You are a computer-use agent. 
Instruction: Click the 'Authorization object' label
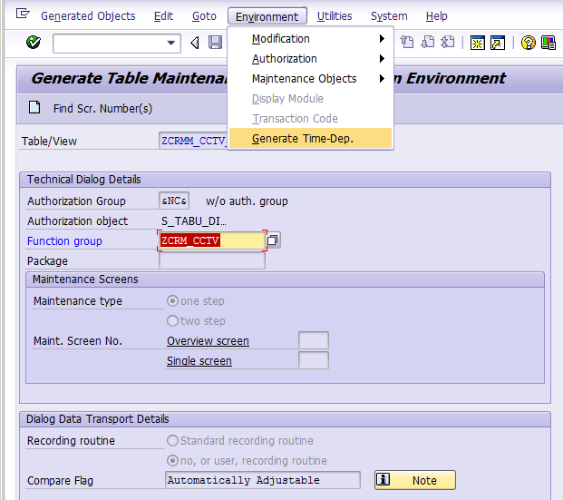tap(78, 221)
